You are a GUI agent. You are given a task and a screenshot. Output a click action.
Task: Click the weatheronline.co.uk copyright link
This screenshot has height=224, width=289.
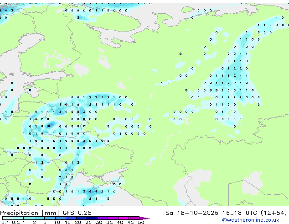(251, 220)
